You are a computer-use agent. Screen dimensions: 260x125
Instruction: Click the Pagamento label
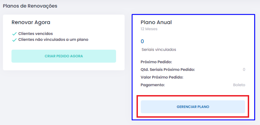pos(153,85)
